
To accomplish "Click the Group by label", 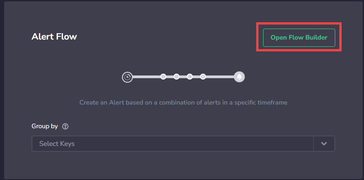I will 45,126.
